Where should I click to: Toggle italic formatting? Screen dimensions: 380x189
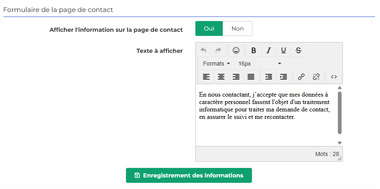point(268,50)
